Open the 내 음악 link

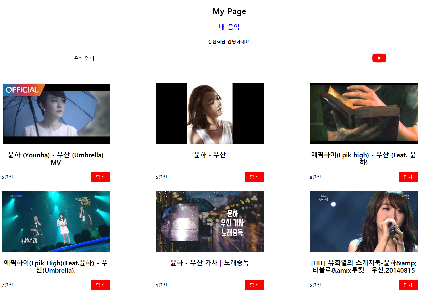(229, 27)
